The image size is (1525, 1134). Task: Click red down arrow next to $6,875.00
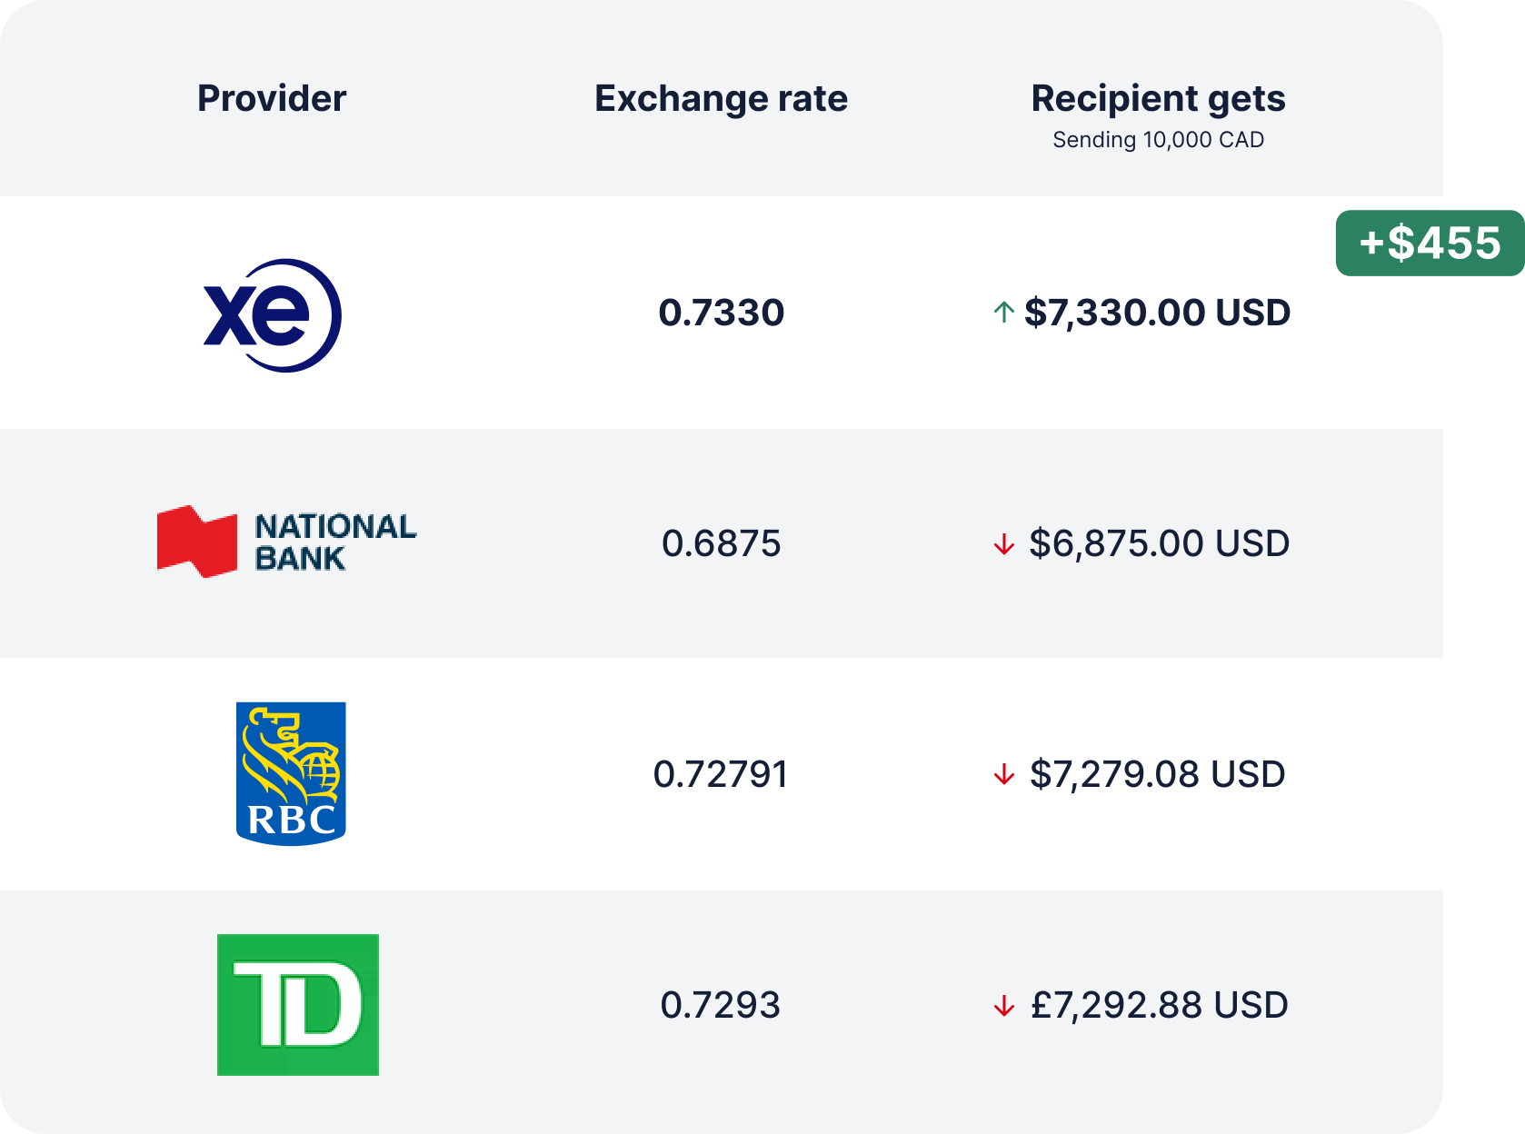pyautogui.click(x=1003, y=544)
